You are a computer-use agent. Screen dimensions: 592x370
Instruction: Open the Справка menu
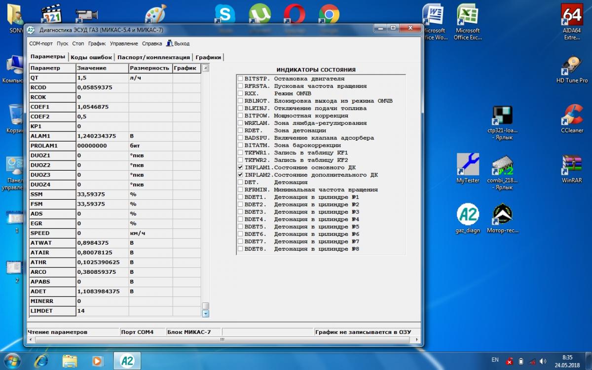click(x=152, y=43)
